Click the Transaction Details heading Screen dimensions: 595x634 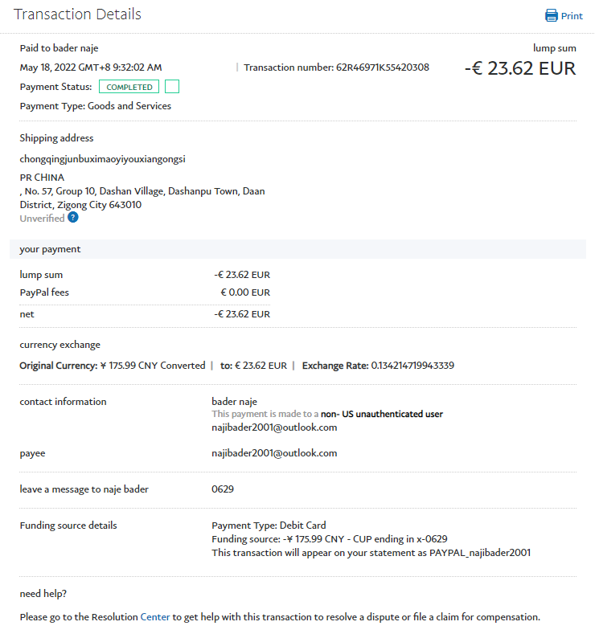click(x=77, y=14)
